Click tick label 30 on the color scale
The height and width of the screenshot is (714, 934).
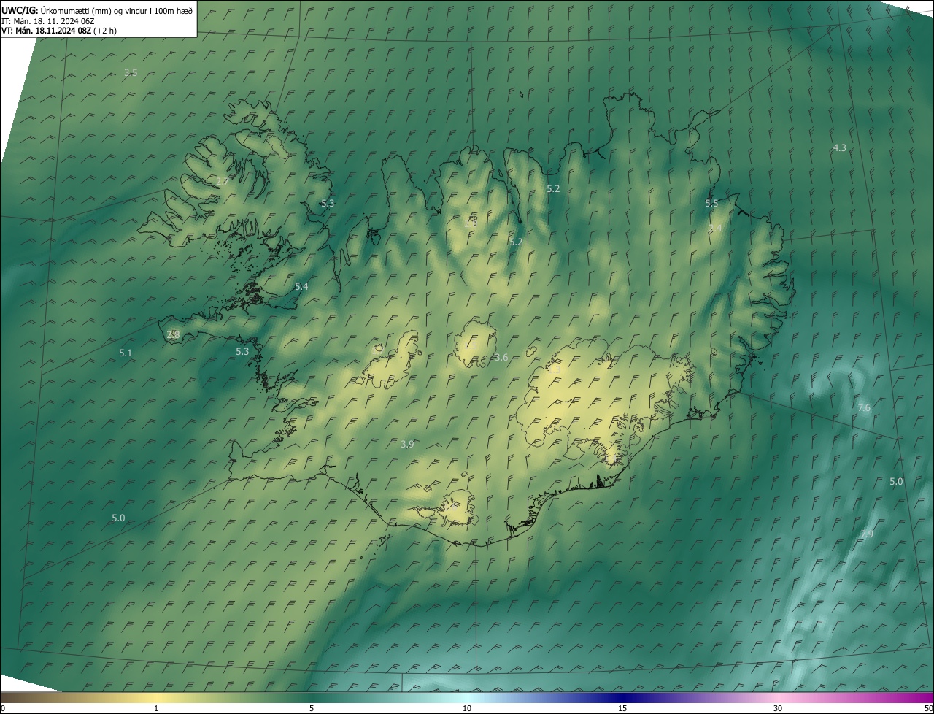[x=778, y=708]
